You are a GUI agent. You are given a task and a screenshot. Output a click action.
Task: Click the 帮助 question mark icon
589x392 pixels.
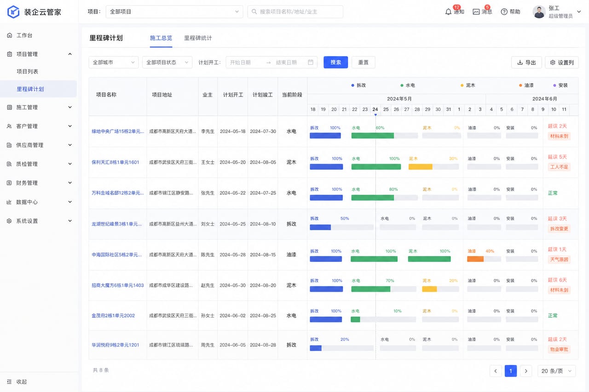pyautogui.click(x=504, y=12)
